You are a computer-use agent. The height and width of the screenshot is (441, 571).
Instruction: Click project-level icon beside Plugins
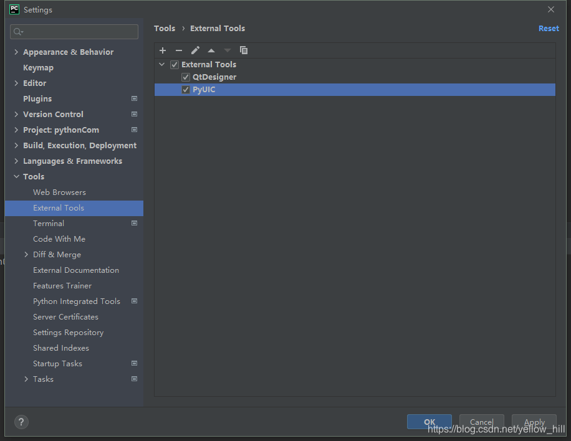tap(134, 98)
